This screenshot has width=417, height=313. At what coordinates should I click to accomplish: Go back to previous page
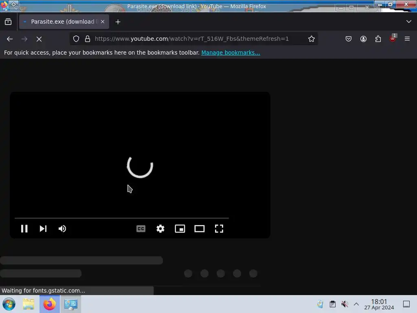tap(10, 39)
